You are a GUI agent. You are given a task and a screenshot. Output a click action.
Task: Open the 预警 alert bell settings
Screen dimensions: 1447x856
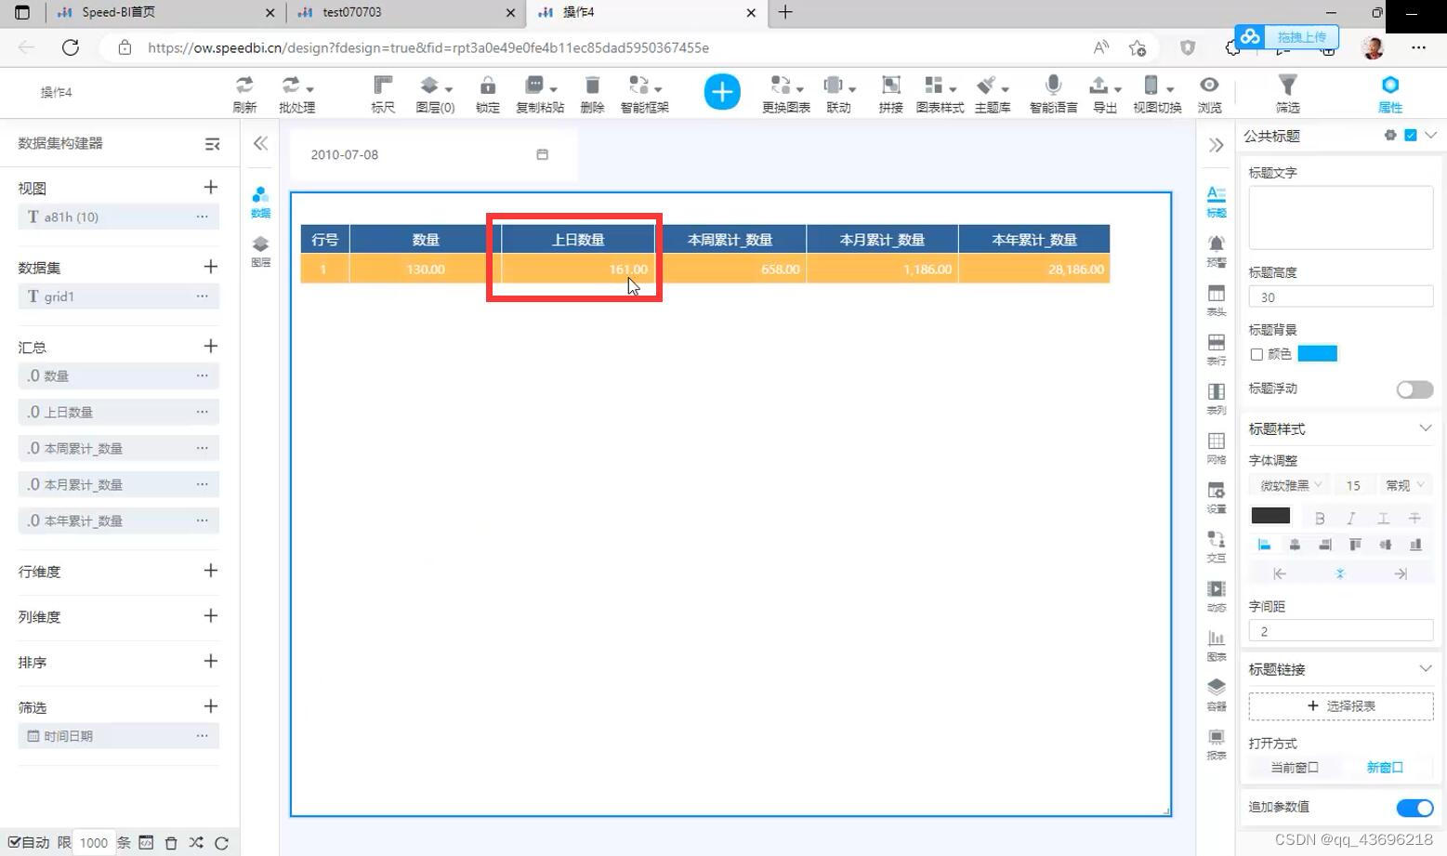(x=1216, y=251)
